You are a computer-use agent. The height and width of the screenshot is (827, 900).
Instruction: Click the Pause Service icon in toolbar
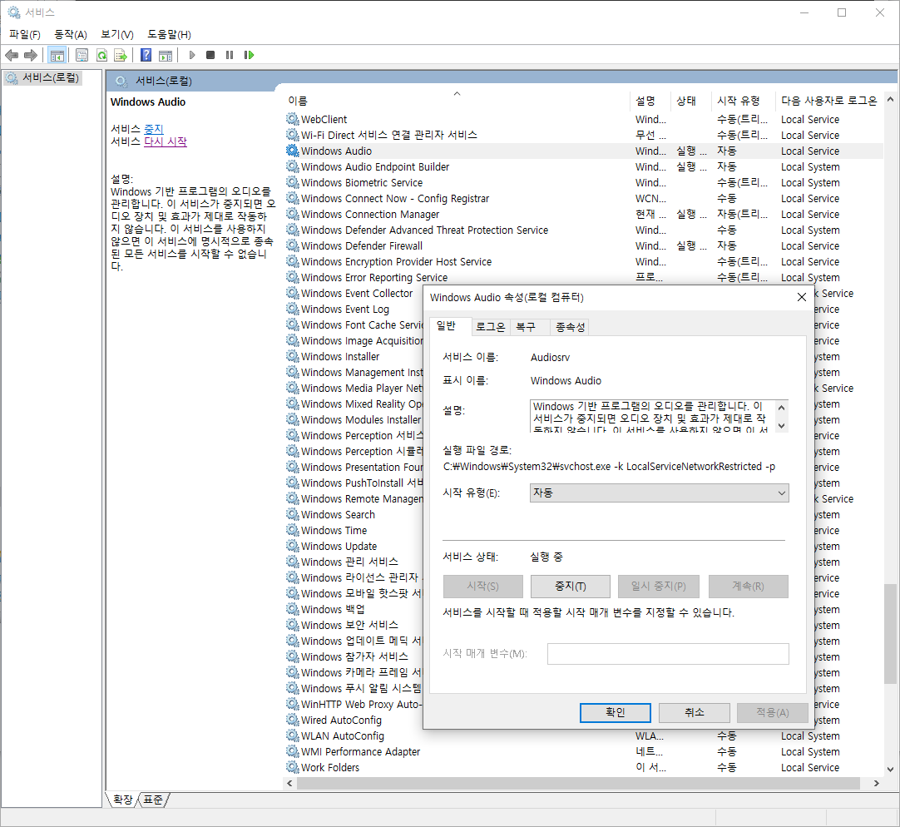[x=230, y=55]
